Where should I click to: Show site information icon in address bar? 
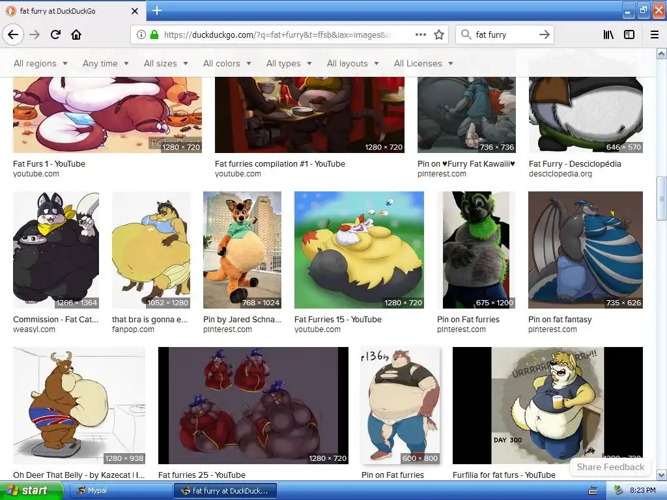click(141, 35)
